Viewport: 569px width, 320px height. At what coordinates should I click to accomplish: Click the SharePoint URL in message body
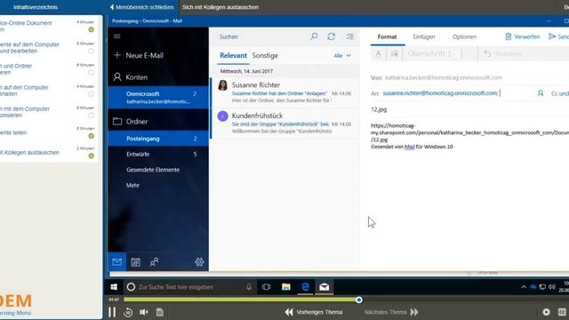(469, 132)
